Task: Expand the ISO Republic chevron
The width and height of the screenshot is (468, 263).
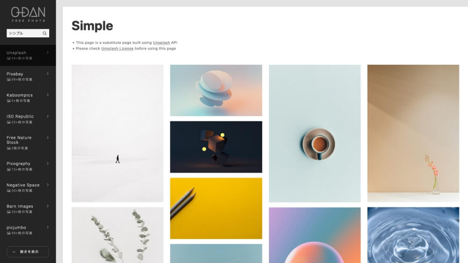Action: 48,116
